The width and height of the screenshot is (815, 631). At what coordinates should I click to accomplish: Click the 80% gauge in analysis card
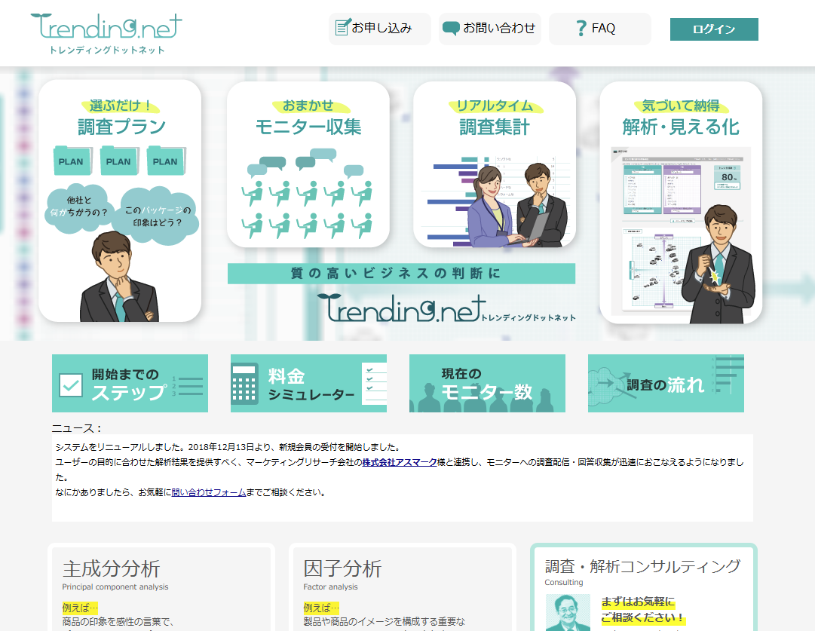coord(728,178)
